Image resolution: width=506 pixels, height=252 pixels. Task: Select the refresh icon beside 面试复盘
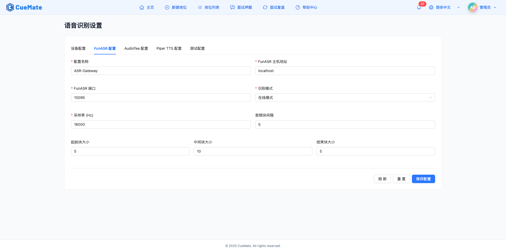(265, 7)
